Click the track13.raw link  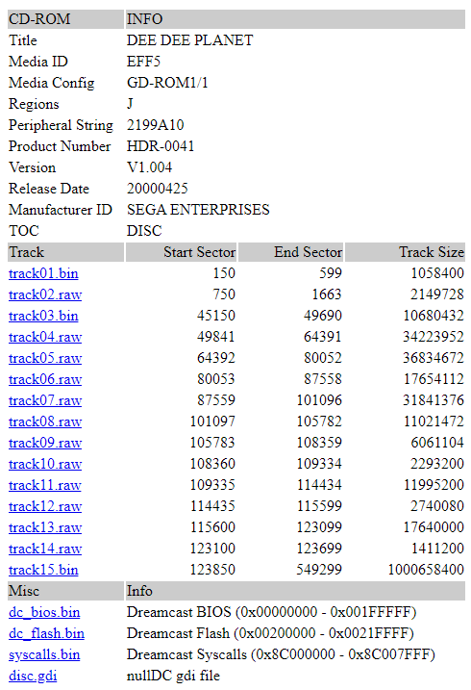click(45, 527)
